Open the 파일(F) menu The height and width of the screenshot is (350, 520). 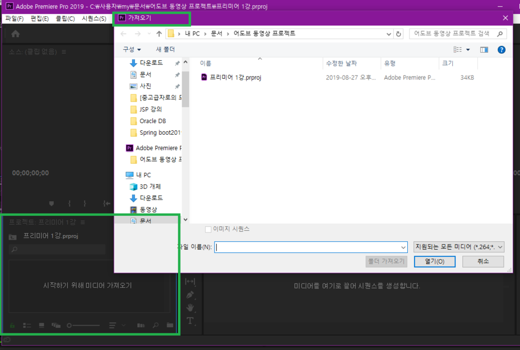[x=14, y=18]
